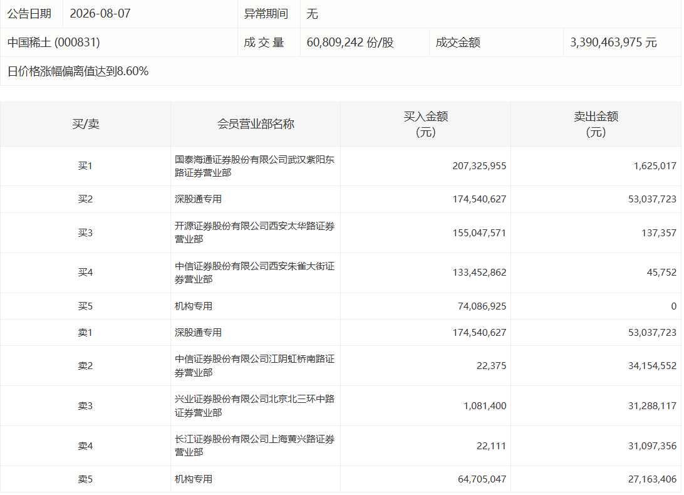Click the 买/卖 column header
This screenshot has height=495, width=684.
[x=85, y=124]
